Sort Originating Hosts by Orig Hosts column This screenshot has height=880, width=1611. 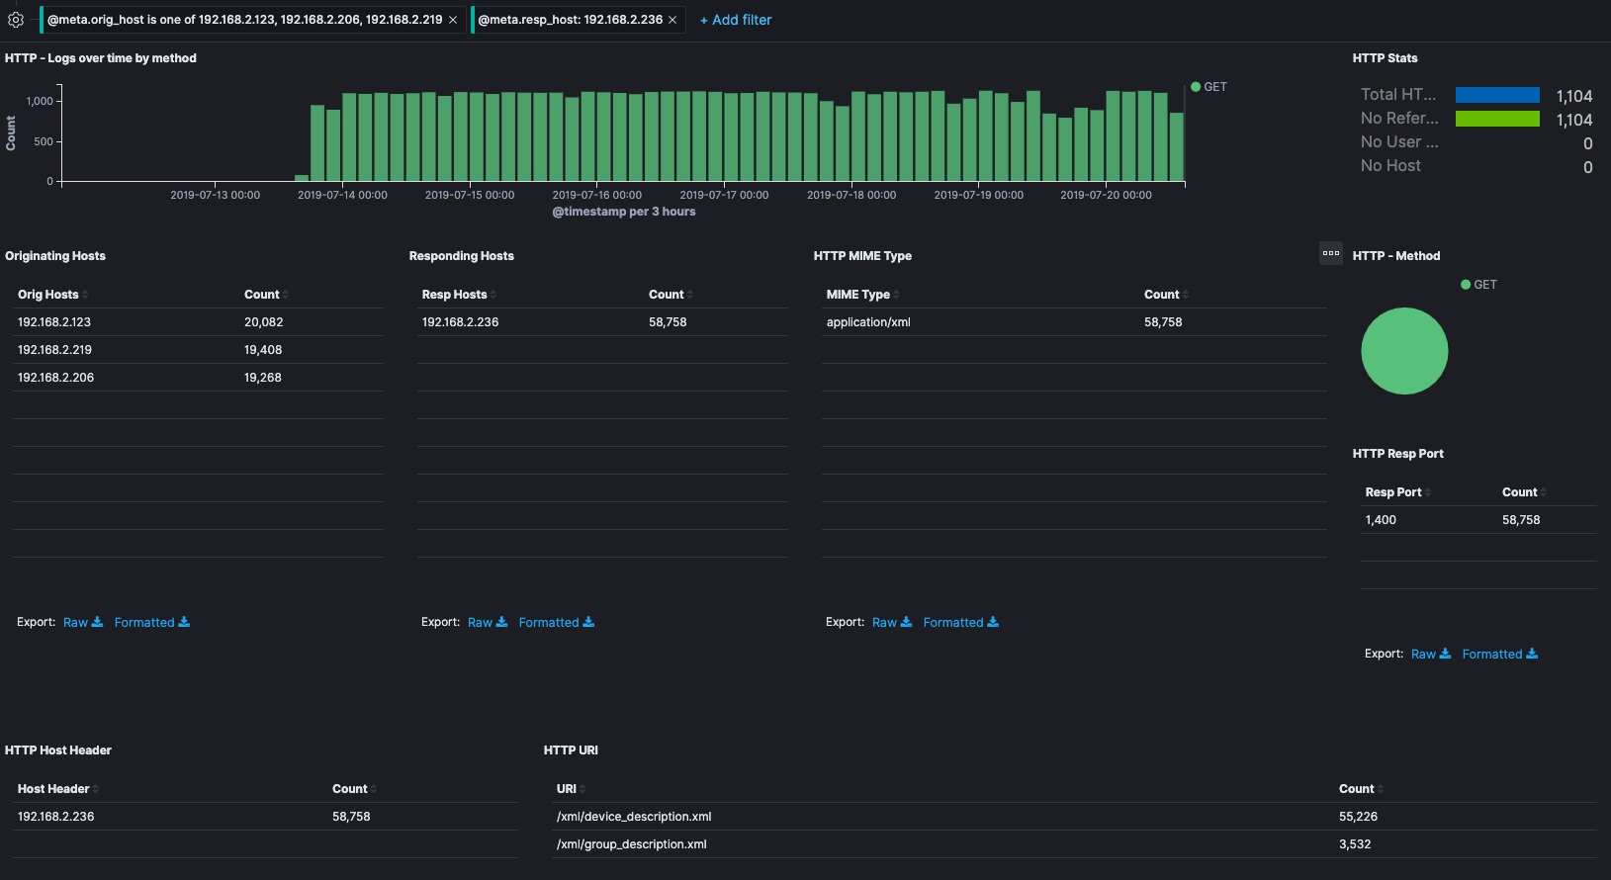52,295
